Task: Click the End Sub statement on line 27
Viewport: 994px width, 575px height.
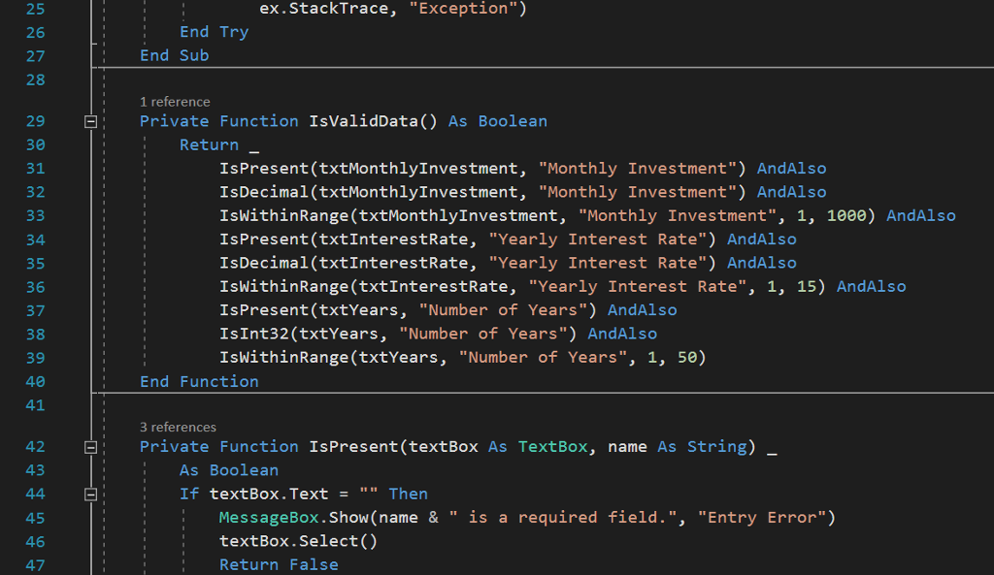Action: click(174, 55)
